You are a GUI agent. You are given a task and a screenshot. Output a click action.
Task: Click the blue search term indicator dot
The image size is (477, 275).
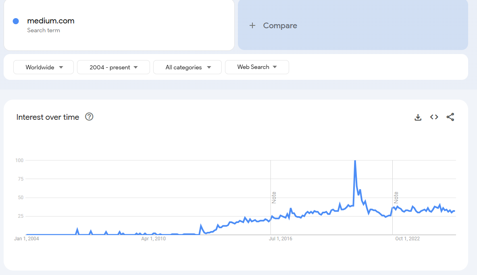(16, 21)
